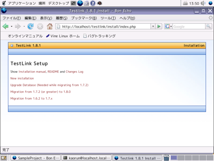Image resolution: width=214 pixels, height=161 pixels.
Task: Launch the terminal from the top panel
Action: [73, 3]
